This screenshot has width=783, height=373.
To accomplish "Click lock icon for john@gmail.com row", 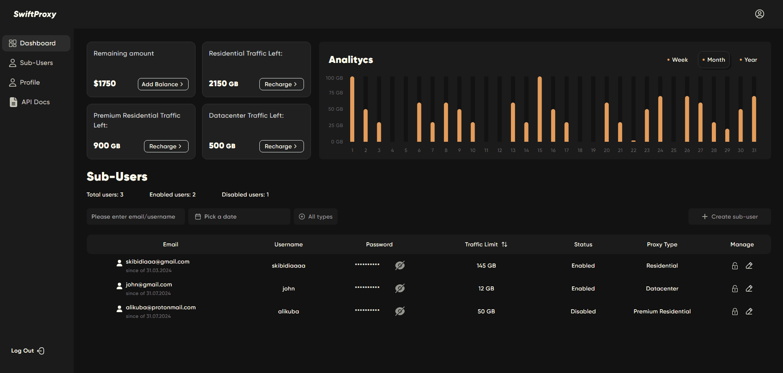I will coord(735,289).
